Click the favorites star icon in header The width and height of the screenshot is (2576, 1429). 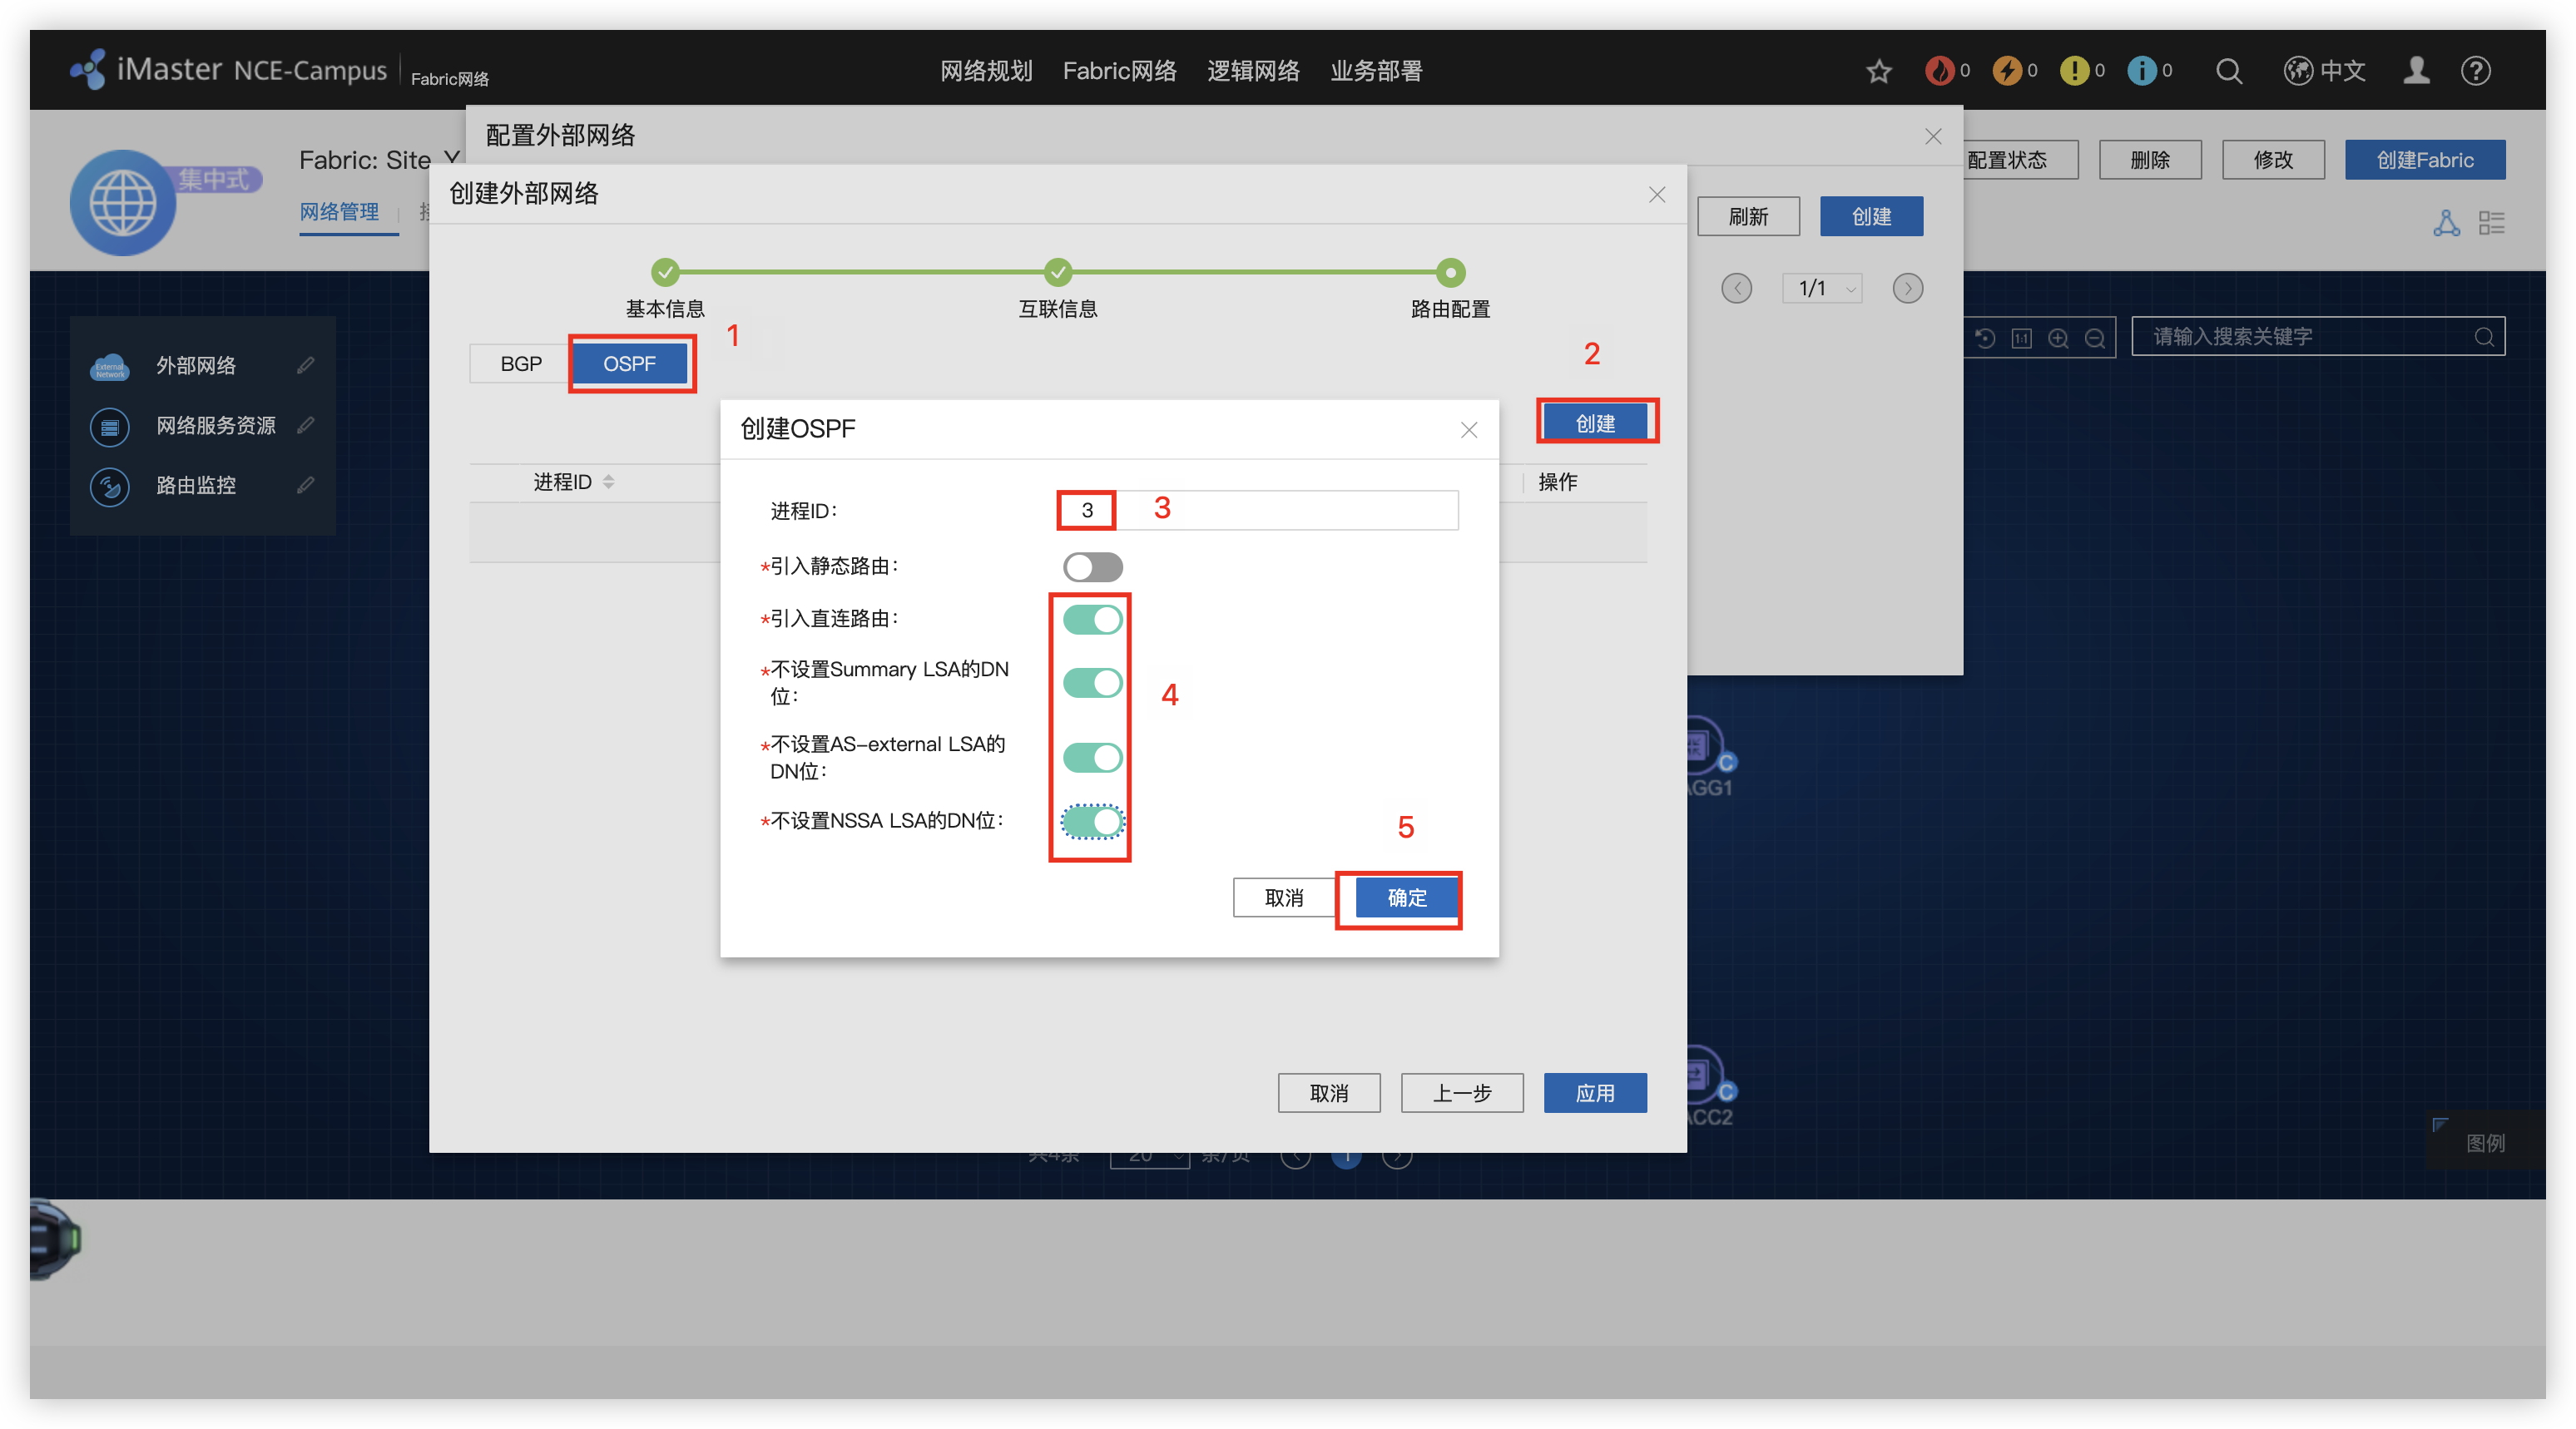1879,71
